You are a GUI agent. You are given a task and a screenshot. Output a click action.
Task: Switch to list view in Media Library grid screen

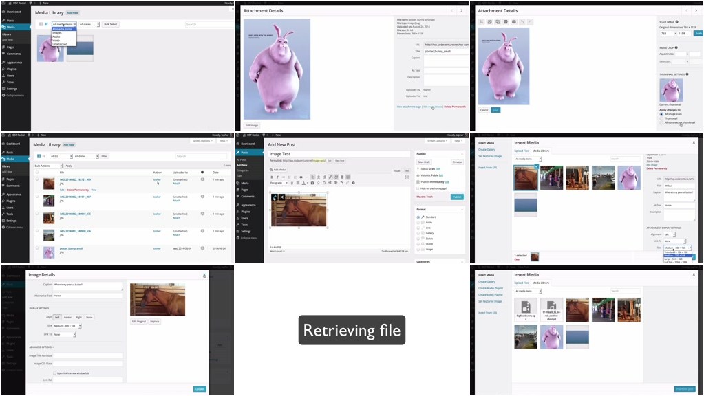[41, 24]
